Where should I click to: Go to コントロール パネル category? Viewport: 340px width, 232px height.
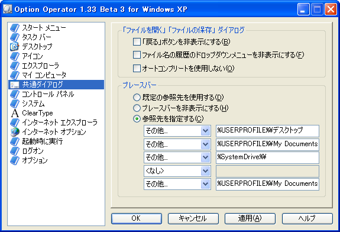click(x=48, y=94)
